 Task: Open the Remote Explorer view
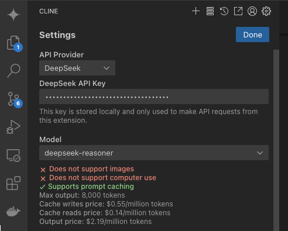click(13, 156)
